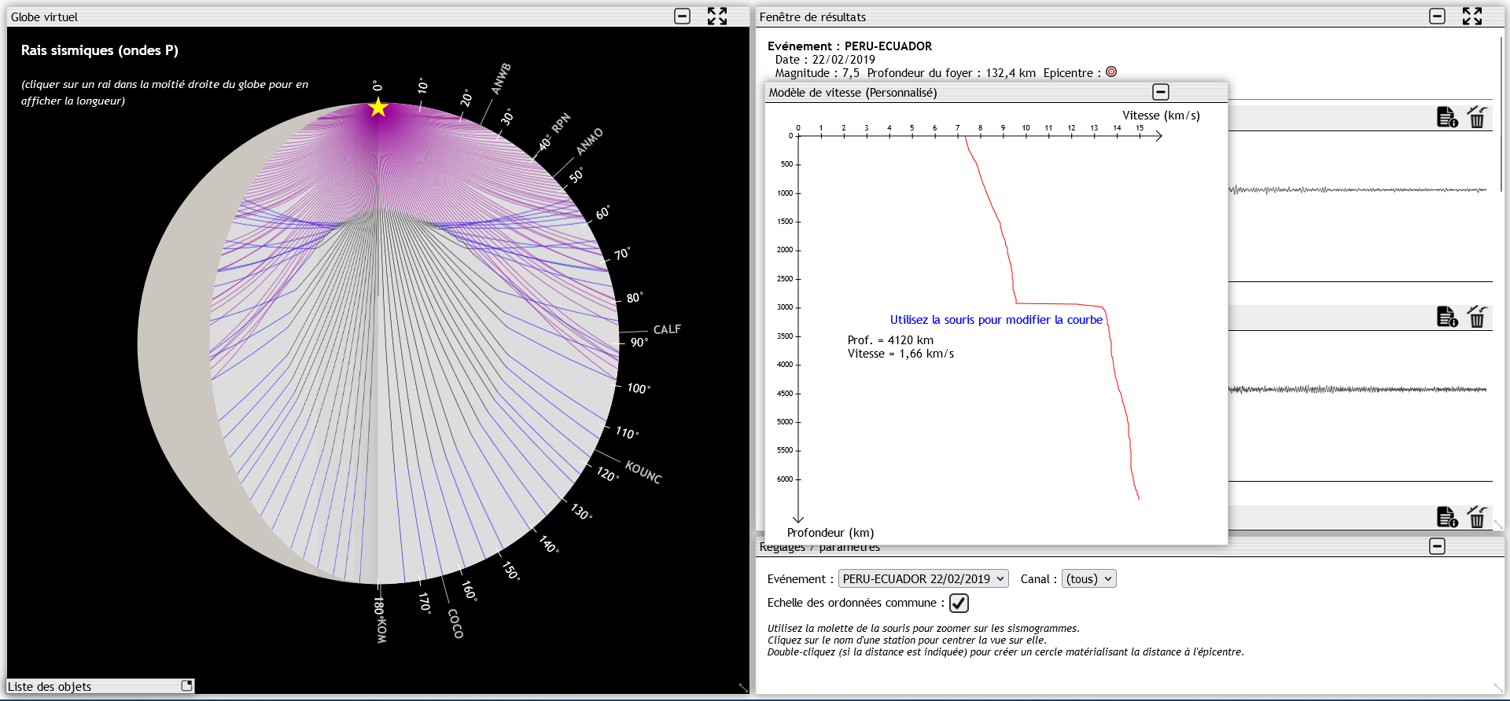The width and height of the screenshot is (1510, 701).
Task: Open info sheet for the first seismogram
Action: tap(1446, 117)
